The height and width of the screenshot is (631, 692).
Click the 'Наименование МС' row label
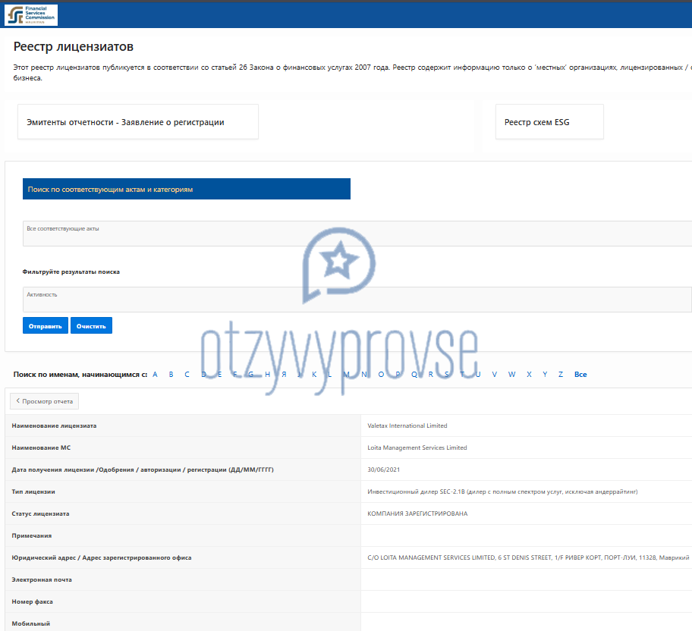click(x=41, y=447)
